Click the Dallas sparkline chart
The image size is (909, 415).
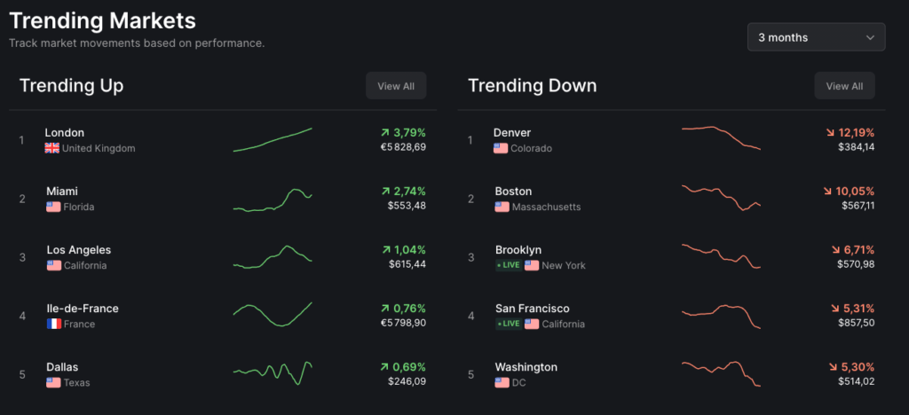coord(273,372)
